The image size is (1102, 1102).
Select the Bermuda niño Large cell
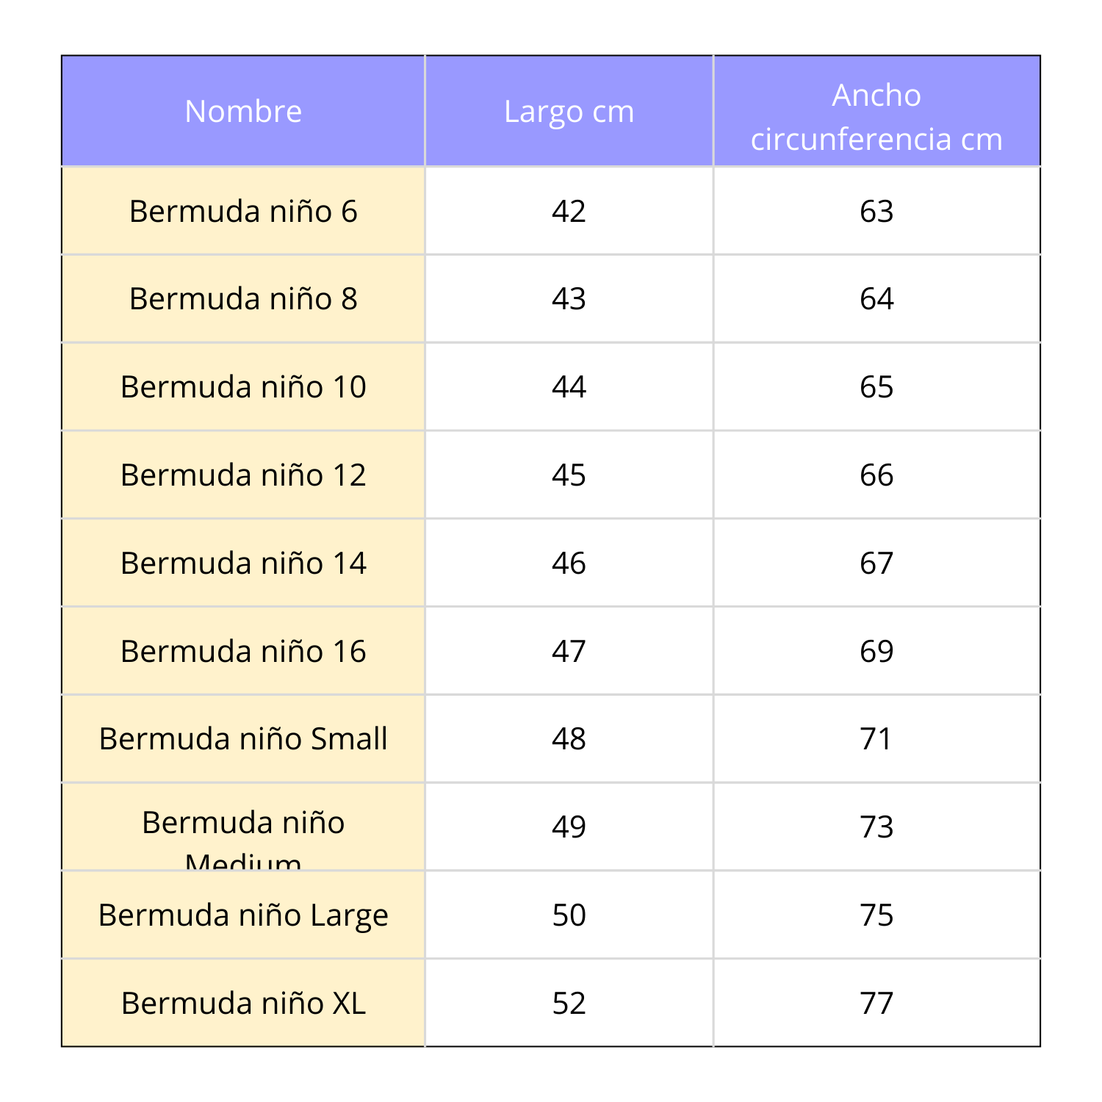(243, 915)
